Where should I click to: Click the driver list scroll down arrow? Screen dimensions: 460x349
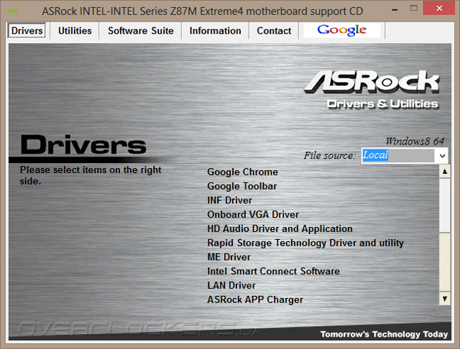(445, 299)
